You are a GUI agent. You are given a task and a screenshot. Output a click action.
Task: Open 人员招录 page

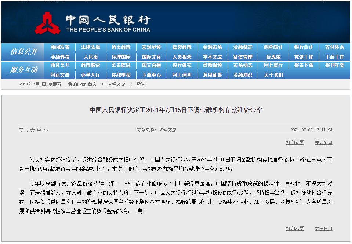[182, 57]
